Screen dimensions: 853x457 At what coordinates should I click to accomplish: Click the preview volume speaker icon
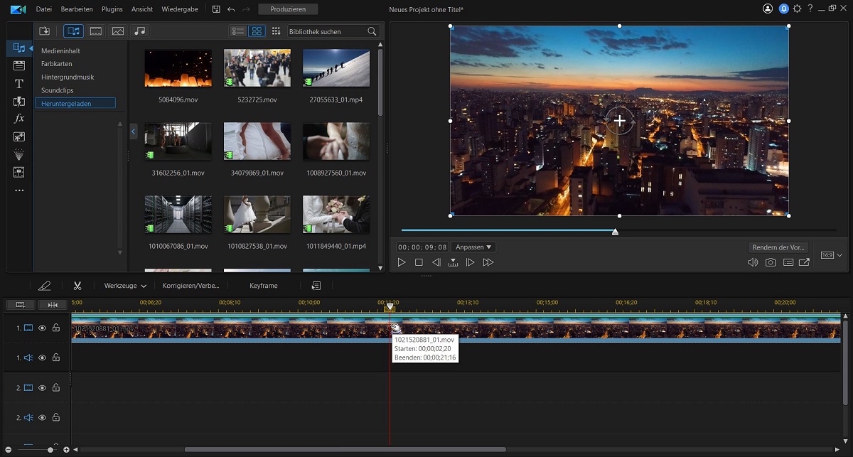[x=753, y=262]
